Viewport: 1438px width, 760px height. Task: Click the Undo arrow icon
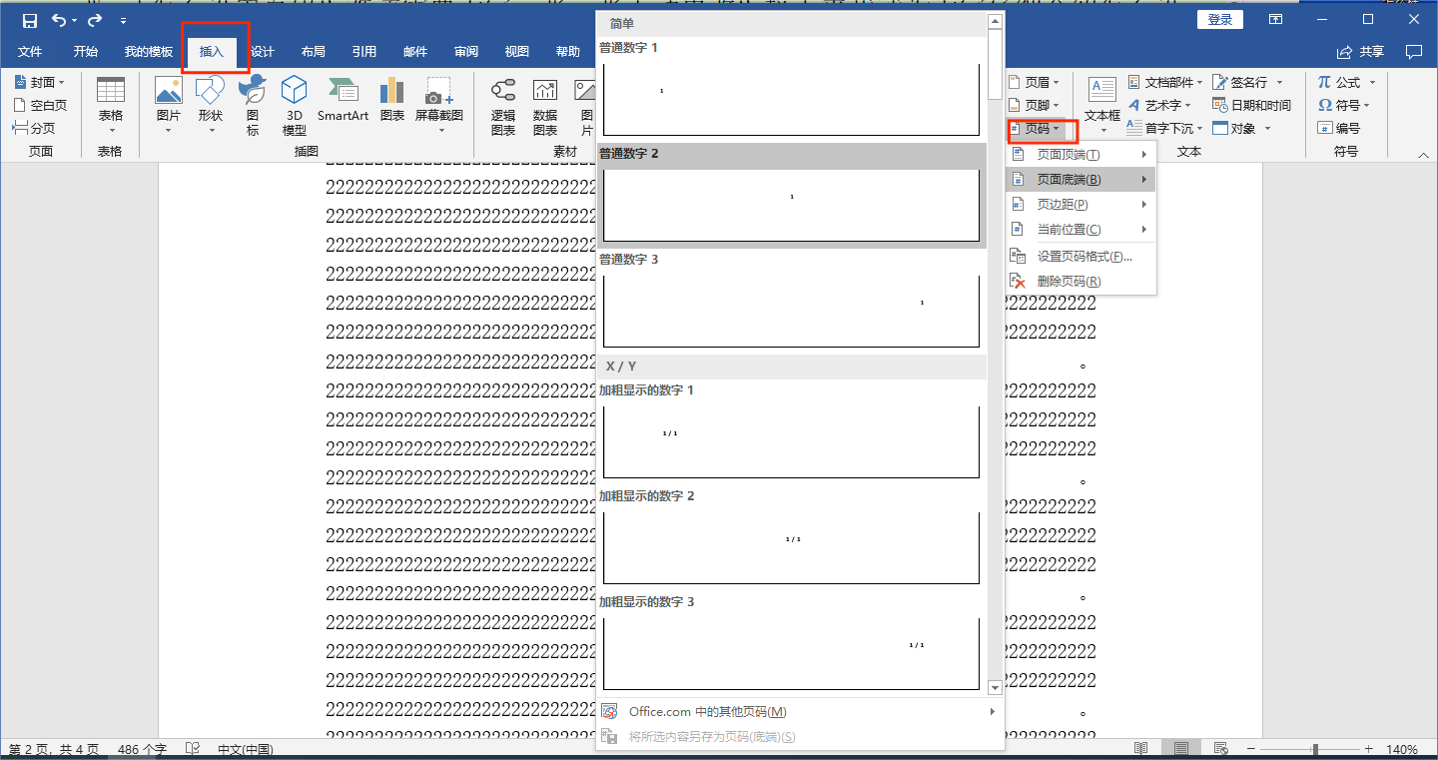pos(59,20)
